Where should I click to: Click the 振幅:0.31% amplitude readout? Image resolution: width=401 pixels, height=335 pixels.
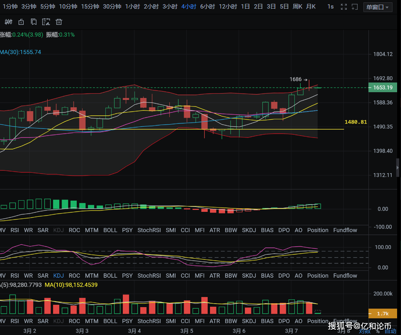tap(60, 35)
